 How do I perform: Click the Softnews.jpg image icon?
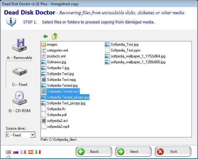(44, 62)
